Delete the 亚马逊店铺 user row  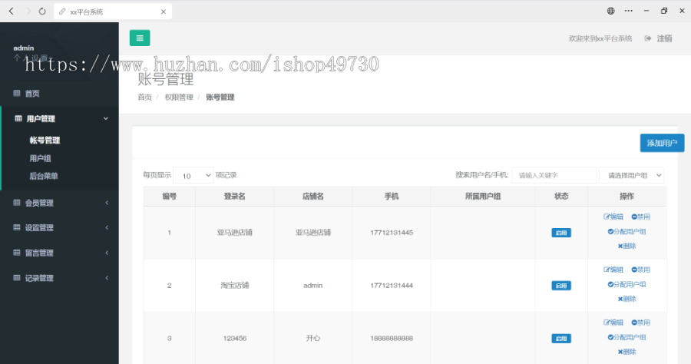(627, 246)
